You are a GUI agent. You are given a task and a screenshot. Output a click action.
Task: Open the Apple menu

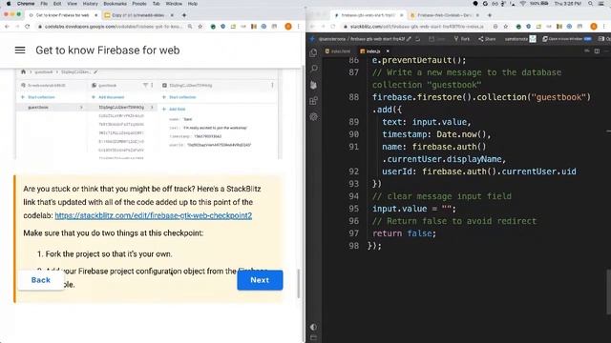9,4
